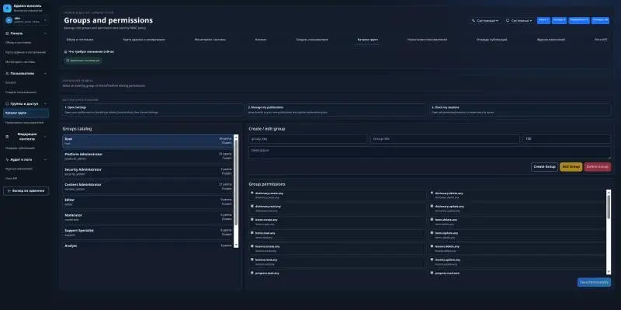Click the '1. Open Settings' hint card
The width and height of the screenshot is (621, 310).
(153, 110)
